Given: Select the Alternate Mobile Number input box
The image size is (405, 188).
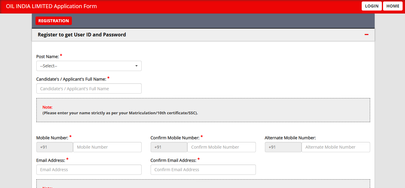Looking at the screenshot, I should (336, 147).
